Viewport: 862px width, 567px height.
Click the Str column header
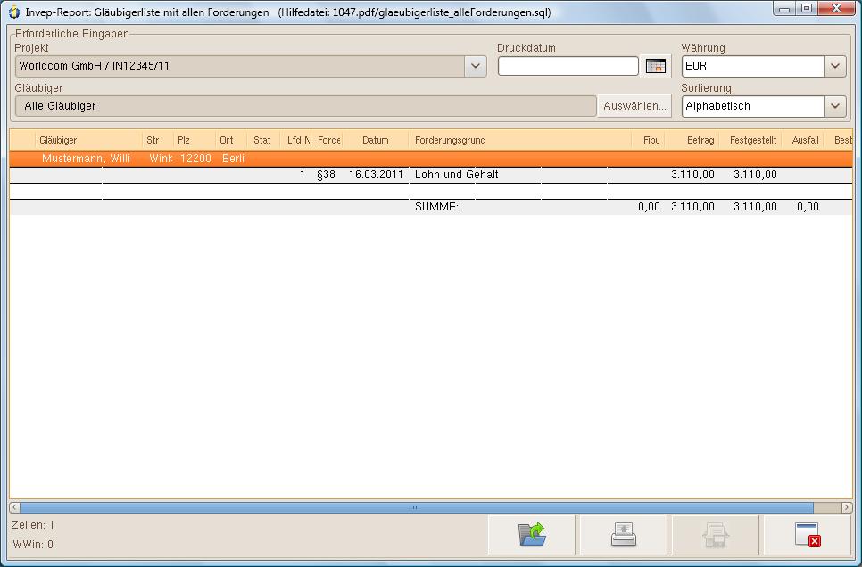pos(158,140)
